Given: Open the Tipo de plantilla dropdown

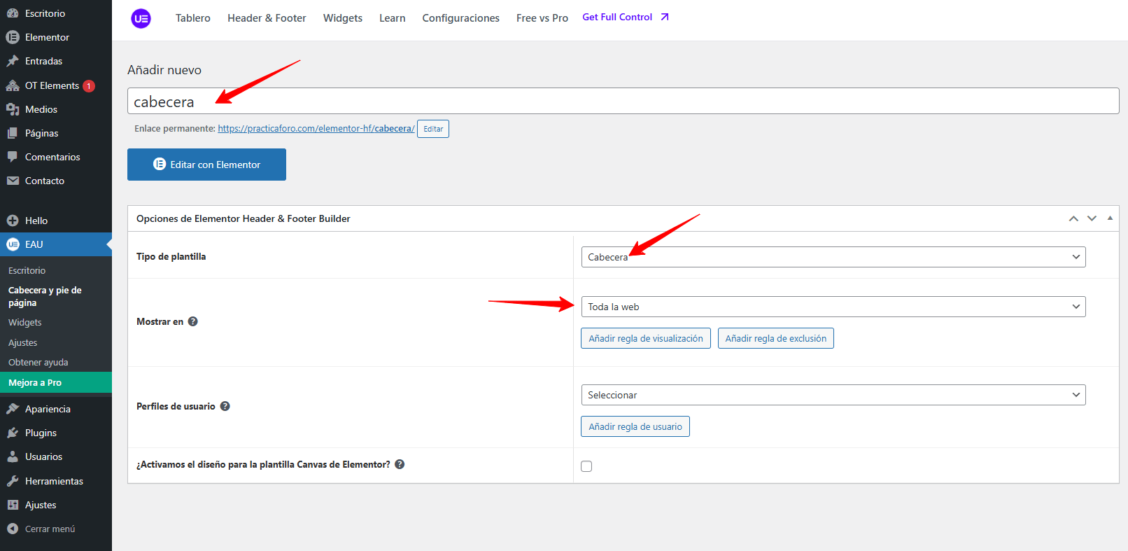Looking at the screenshot, I should [x=833, y=257].
